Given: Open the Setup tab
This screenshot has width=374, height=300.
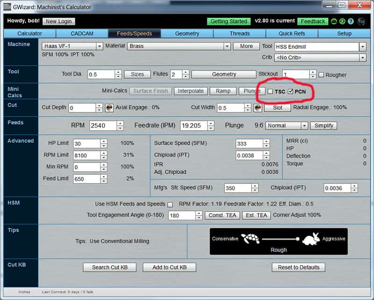Looking at the screenshot, I should point(344,34).
